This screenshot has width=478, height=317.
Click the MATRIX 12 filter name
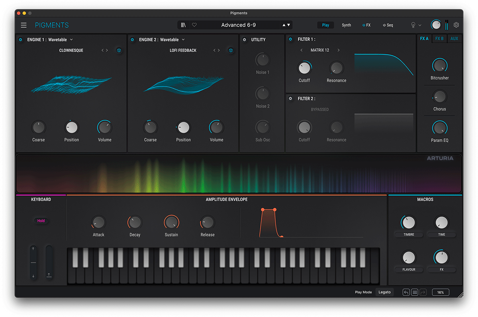point(320,50)
